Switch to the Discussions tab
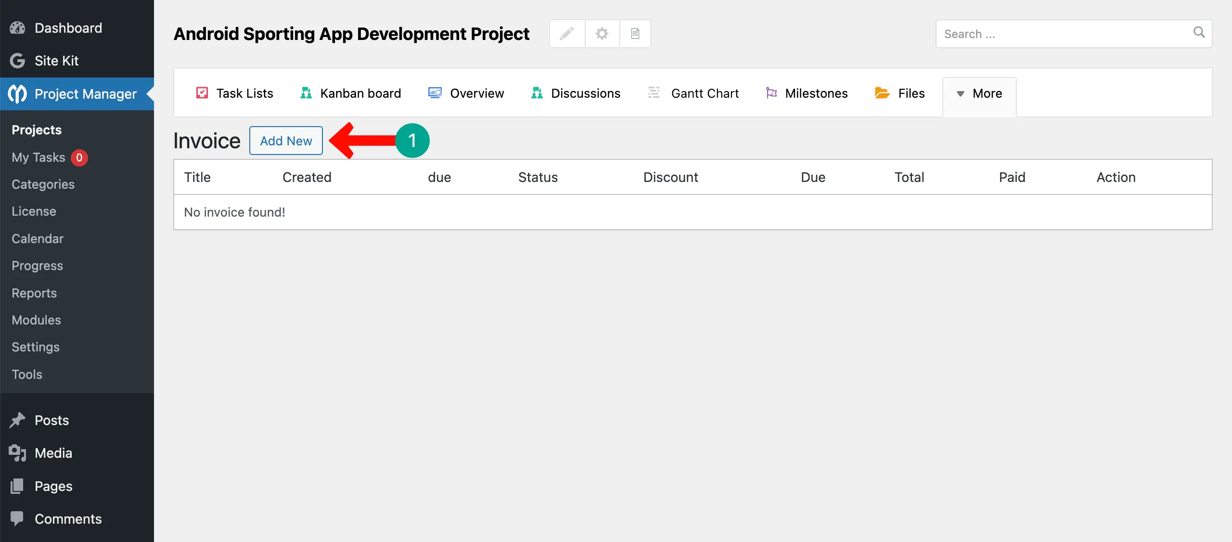Image resolution: width=1232 pixels, height=542 pixels. [x=585, y=92]
